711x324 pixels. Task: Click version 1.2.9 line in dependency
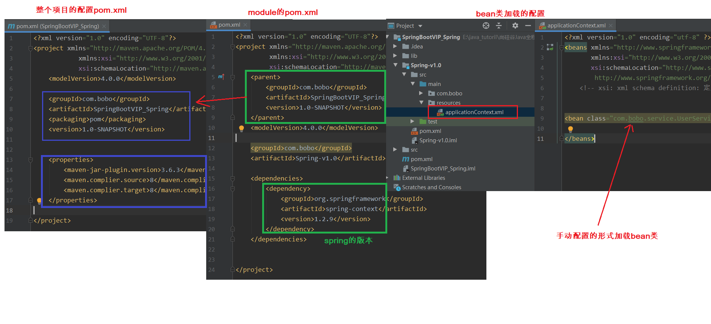pos(326,219)
